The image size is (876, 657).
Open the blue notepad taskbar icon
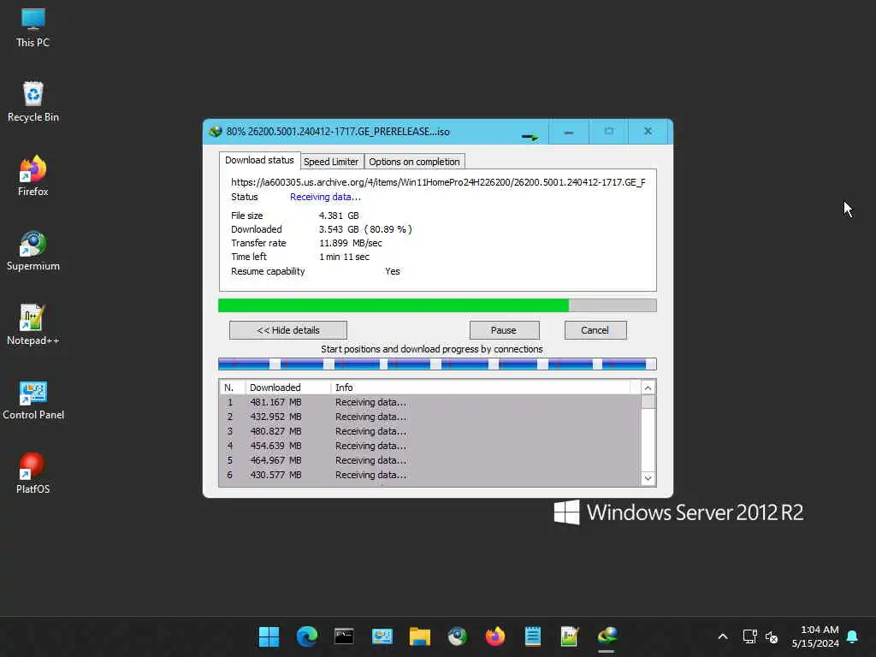coord(532,636)
